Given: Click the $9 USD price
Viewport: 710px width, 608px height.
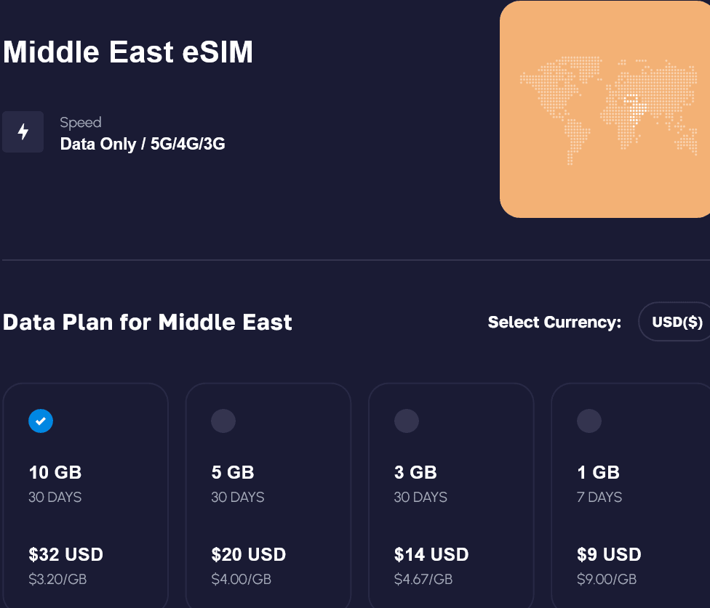Looking at the screenshot, I should pyautogui.click(x=610, y=555).
